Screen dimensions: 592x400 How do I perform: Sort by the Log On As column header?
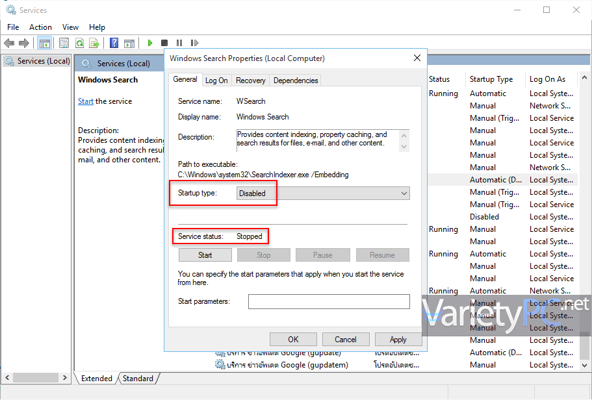click(547, 79)
